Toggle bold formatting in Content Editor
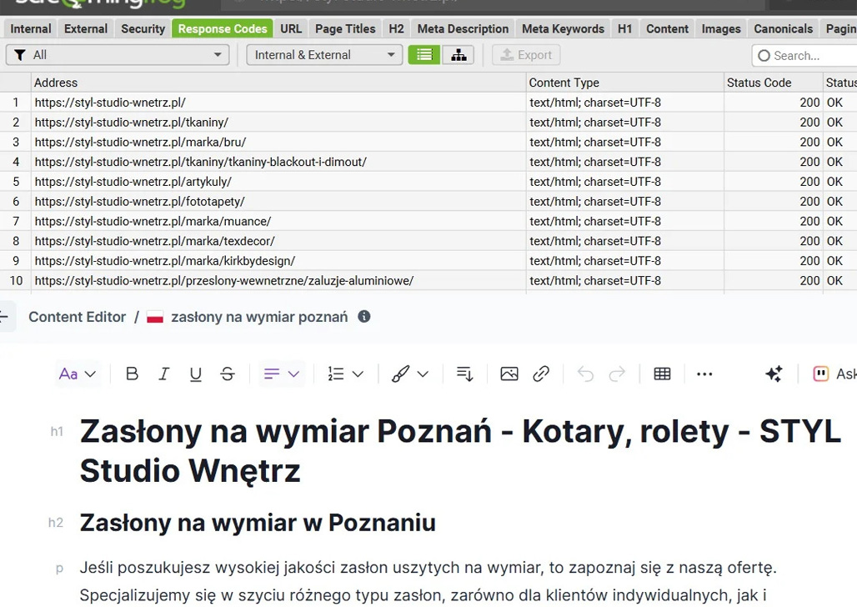The height and width of the screenshot is (607, 857). click(x=132, y=374)
